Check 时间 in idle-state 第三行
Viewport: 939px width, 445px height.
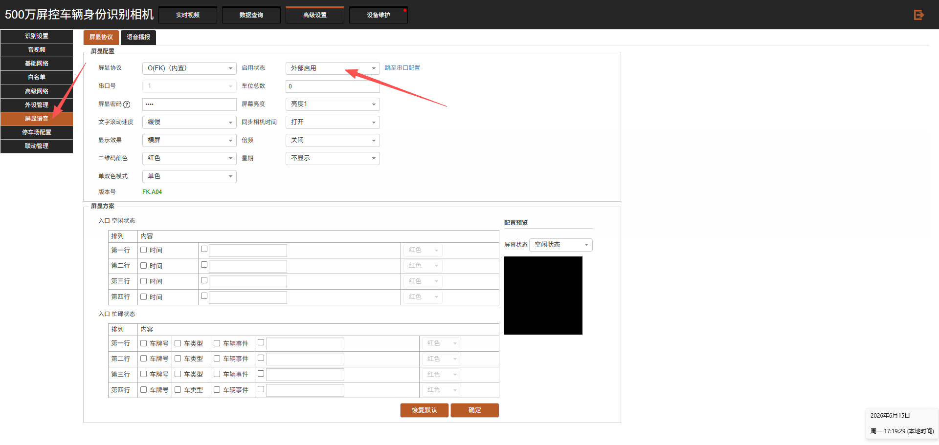(144, 281)
